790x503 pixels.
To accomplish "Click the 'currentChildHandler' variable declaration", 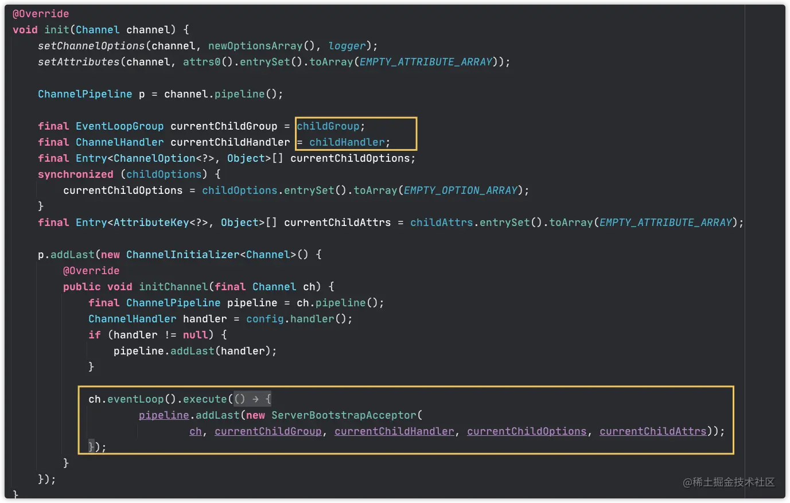I will 230,142.
